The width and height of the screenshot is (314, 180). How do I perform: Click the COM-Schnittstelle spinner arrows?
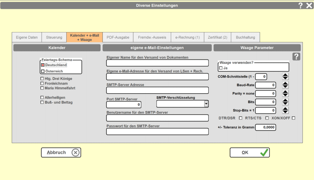coord(285,76)
